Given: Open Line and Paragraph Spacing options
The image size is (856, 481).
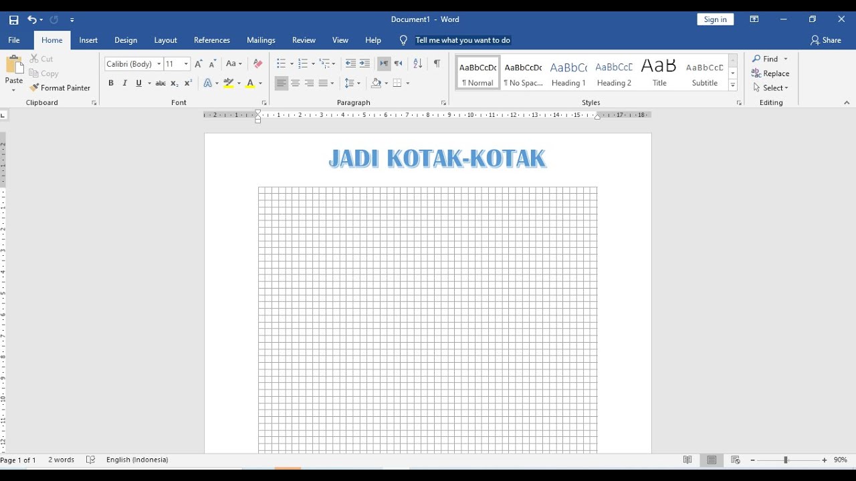Looking at the screenshot, I should (x=349, y=84).
